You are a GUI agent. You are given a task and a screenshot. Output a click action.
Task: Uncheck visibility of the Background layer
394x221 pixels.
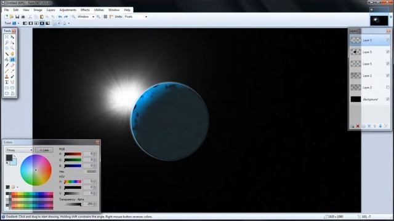[388, 99]
